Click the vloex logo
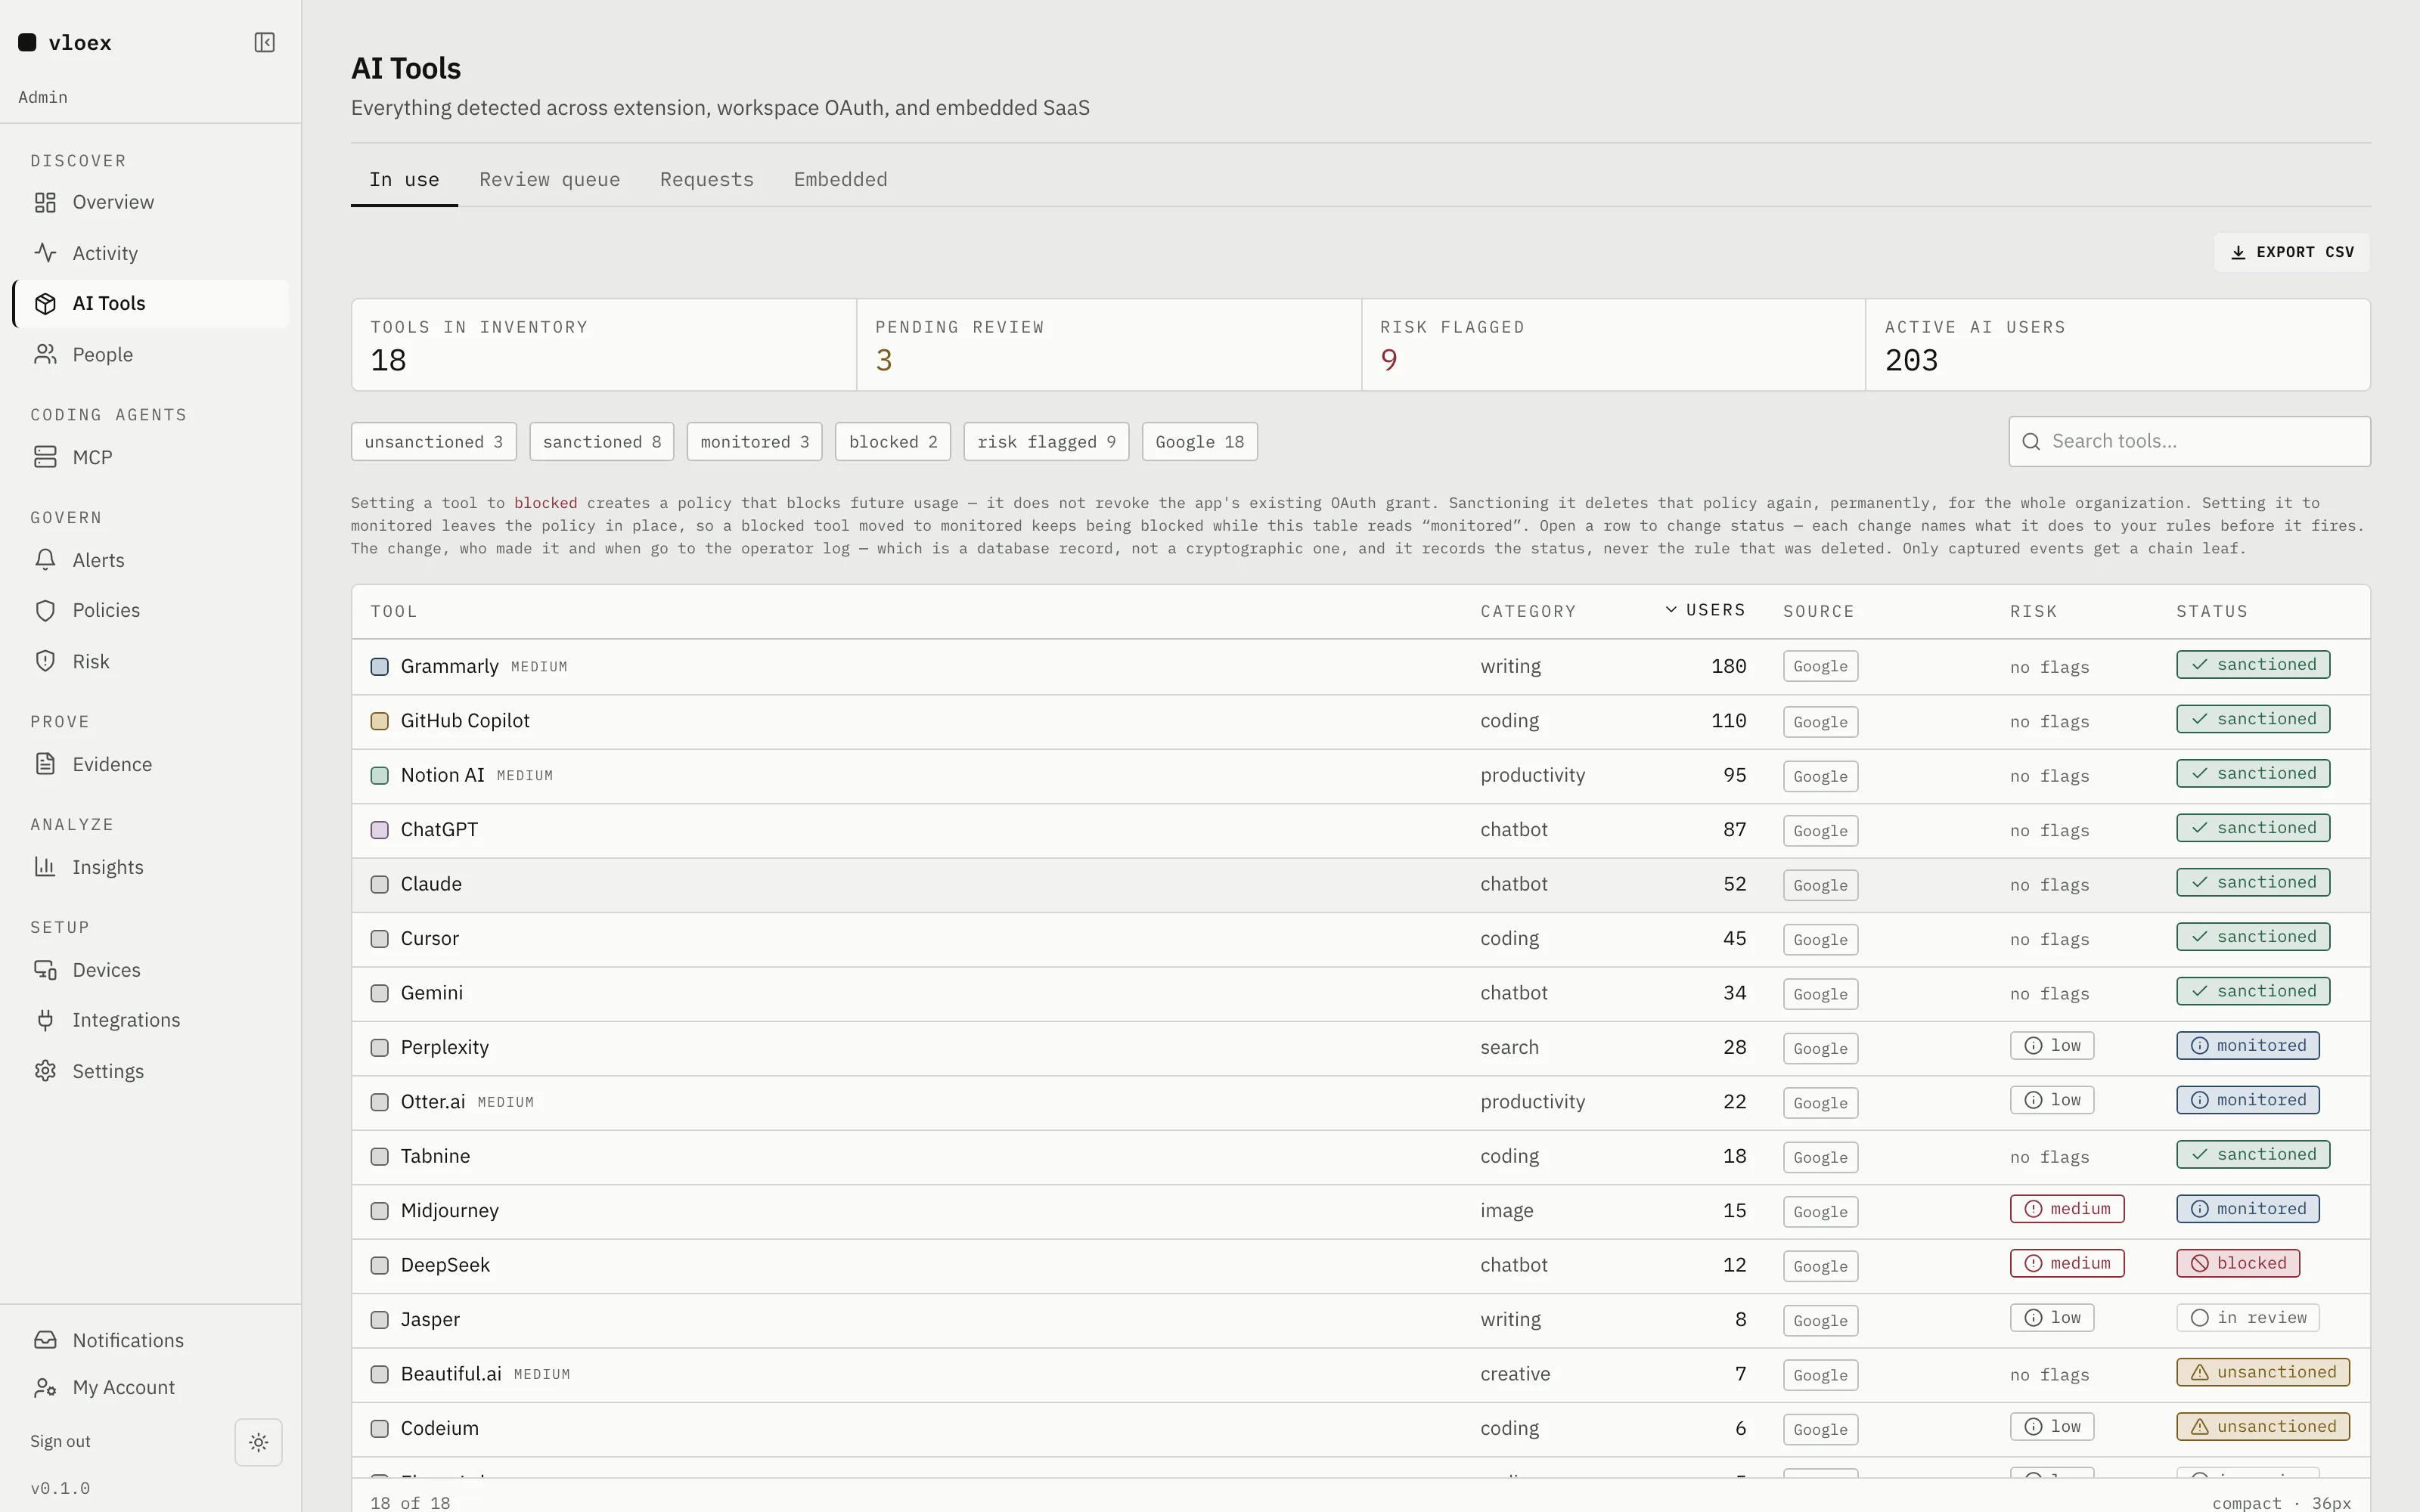2420x1512 pixels. (65, 42)
